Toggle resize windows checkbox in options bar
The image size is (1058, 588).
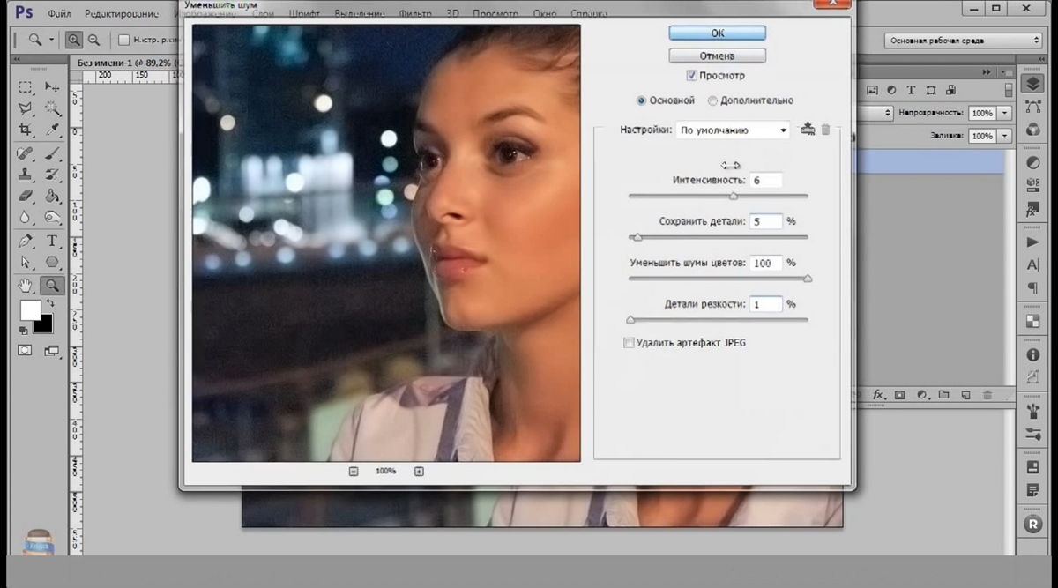[x=124, y=40]
